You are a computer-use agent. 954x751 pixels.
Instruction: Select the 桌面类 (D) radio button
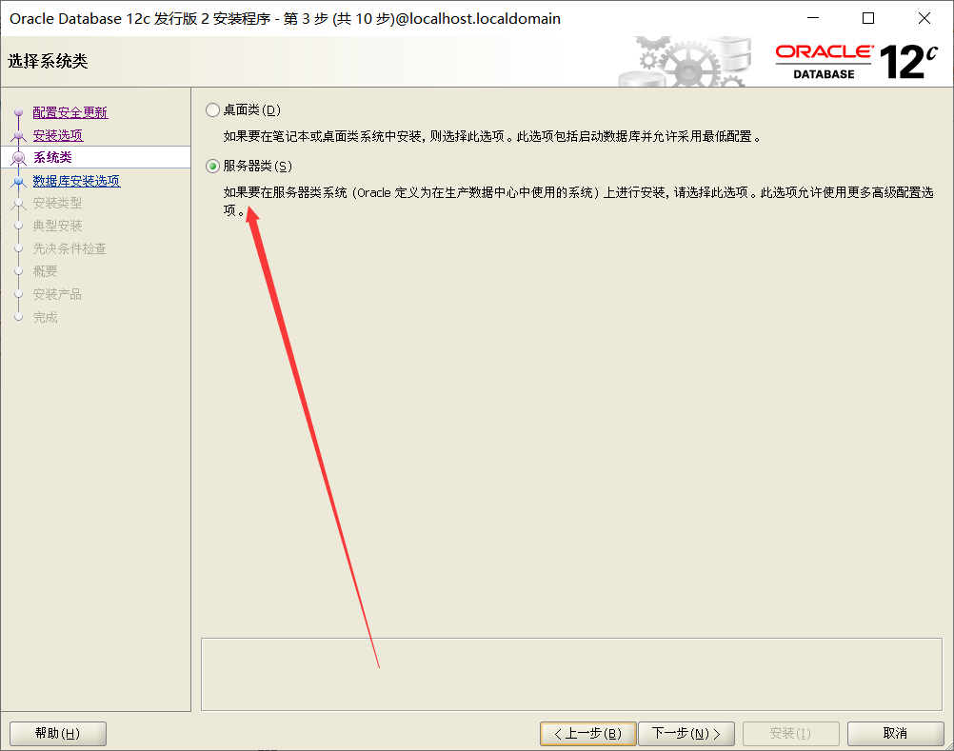coord(212,110)
